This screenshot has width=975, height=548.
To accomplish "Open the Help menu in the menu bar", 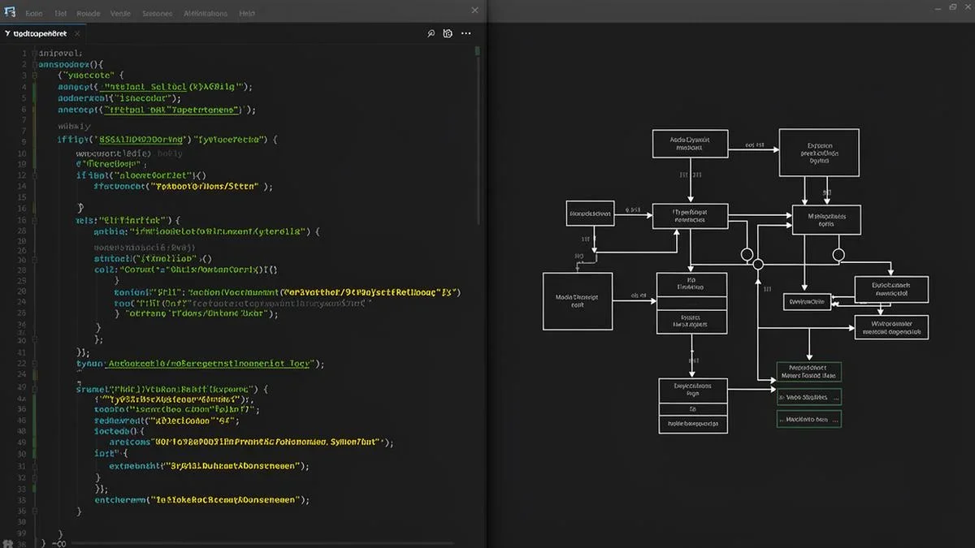I will click(x=246, y=14).
